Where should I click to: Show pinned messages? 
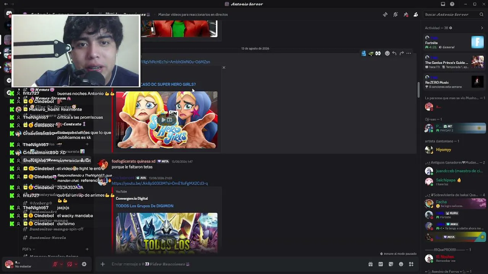tap(406, 14)
